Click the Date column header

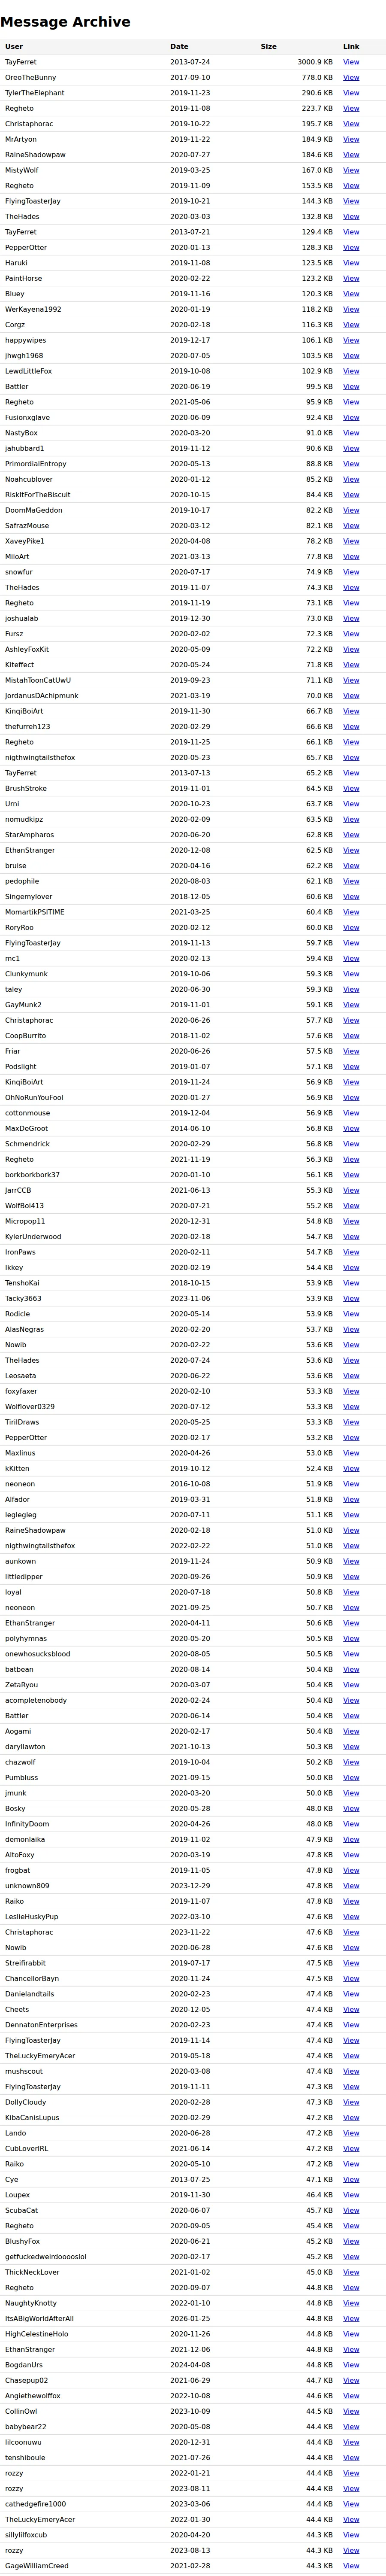click(x=179, y=46)
